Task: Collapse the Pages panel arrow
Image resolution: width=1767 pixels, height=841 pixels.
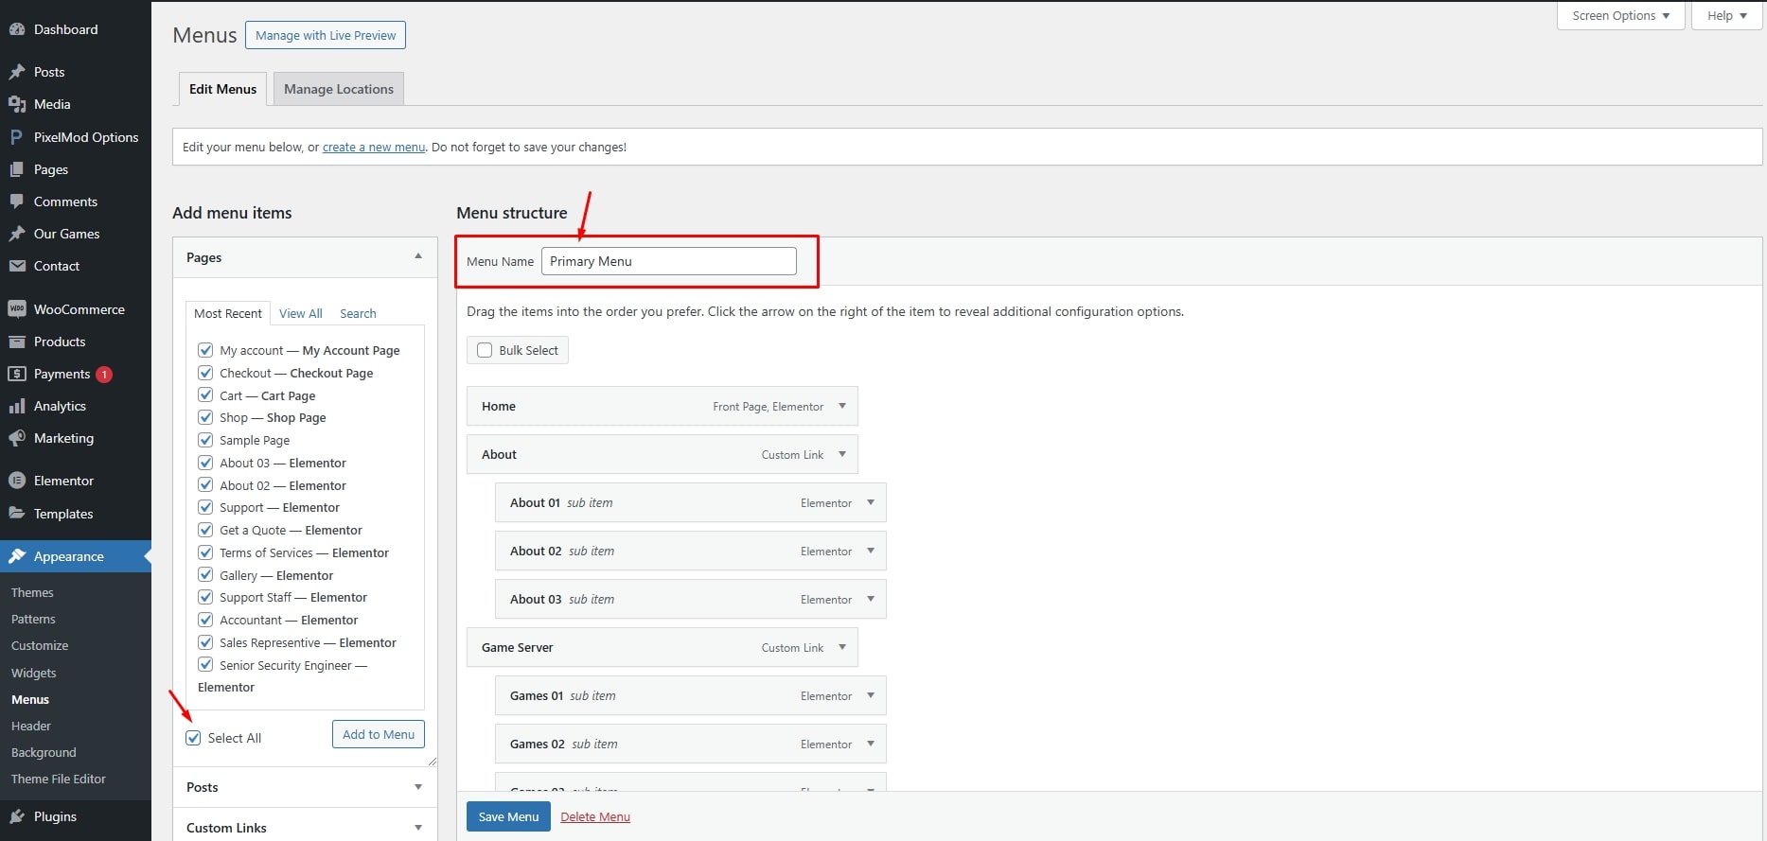Action: (418, 257)
